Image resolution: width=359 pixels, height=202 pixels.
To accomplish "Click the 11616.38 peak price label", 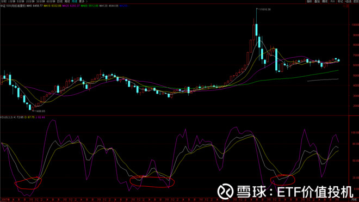I will point(265,9).
